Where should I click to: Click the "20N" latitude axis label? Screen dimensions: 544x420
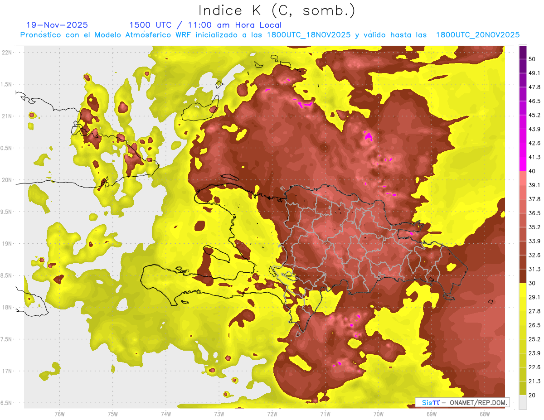pyautogui.click(x=7, y=180)
